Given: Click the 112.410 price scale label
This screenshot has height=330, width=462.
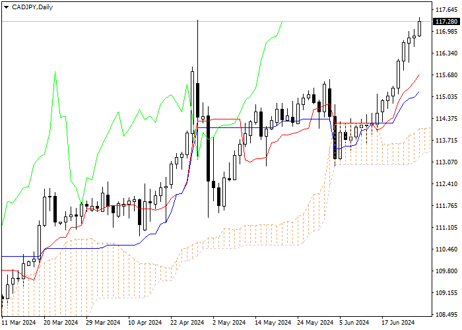Looking at the screenshot, I should tap(446, 184).
